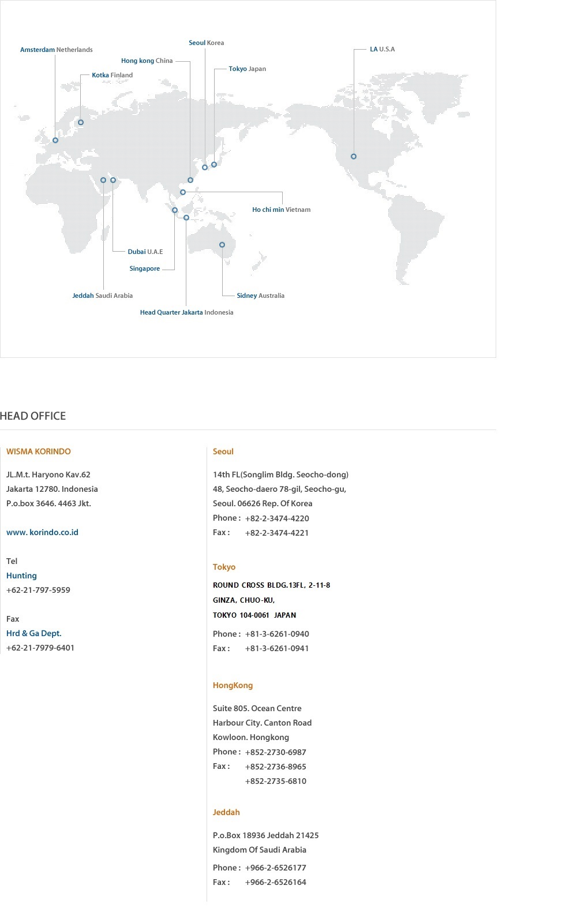Select Tokyo phone number +81-3-6261-0940
The image size is (577, 919).
277,634
